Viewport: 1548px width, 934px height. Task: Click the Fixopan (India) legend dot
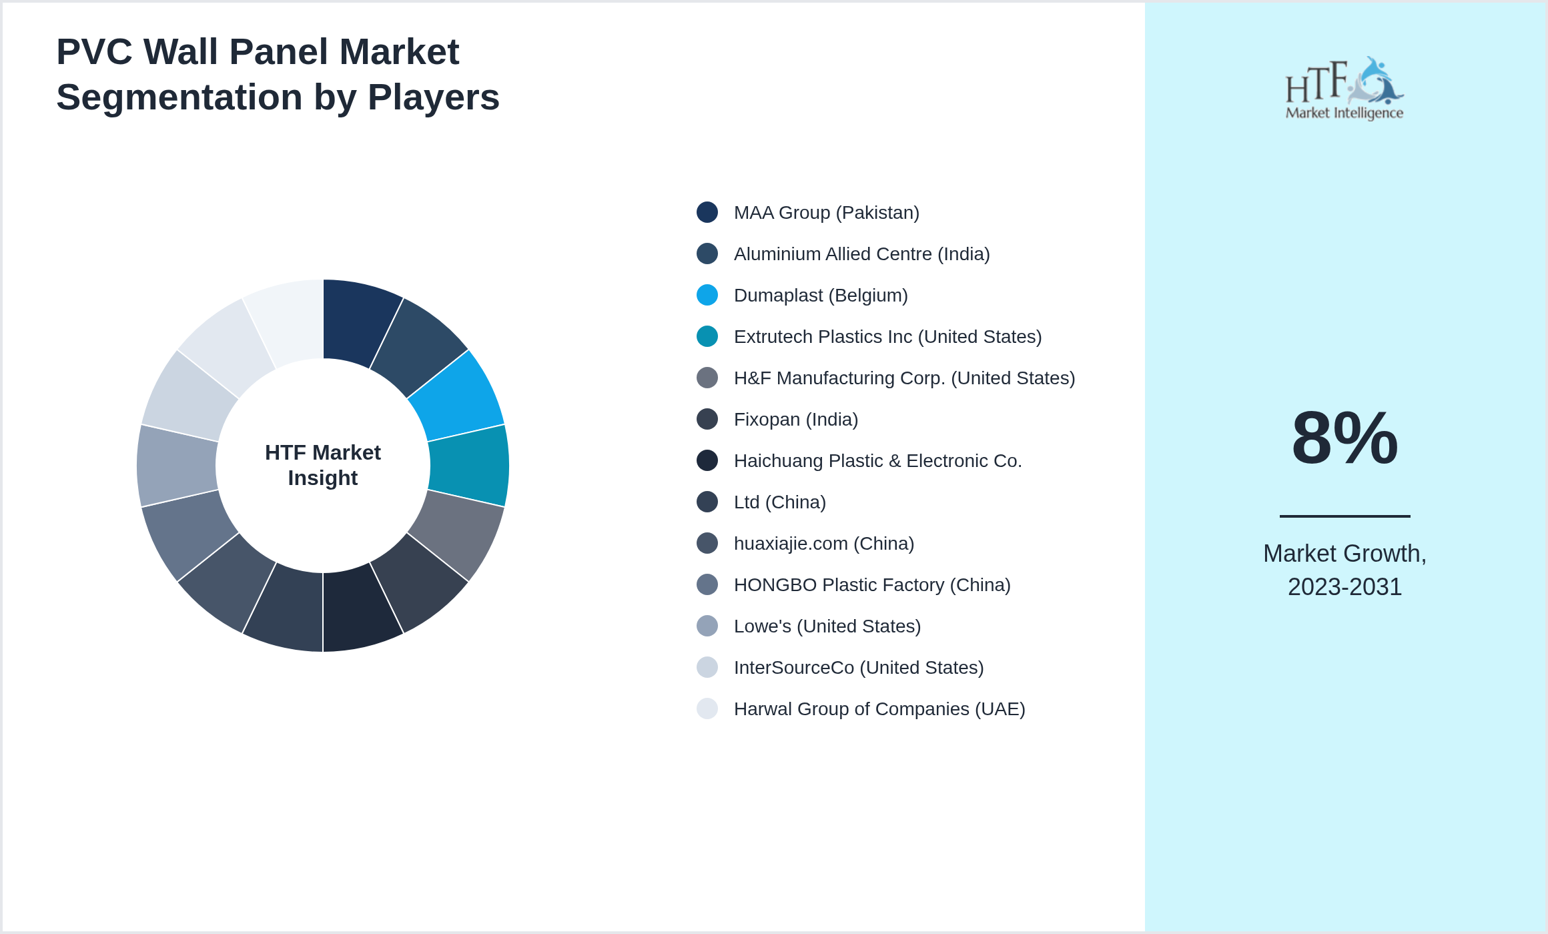707,419
